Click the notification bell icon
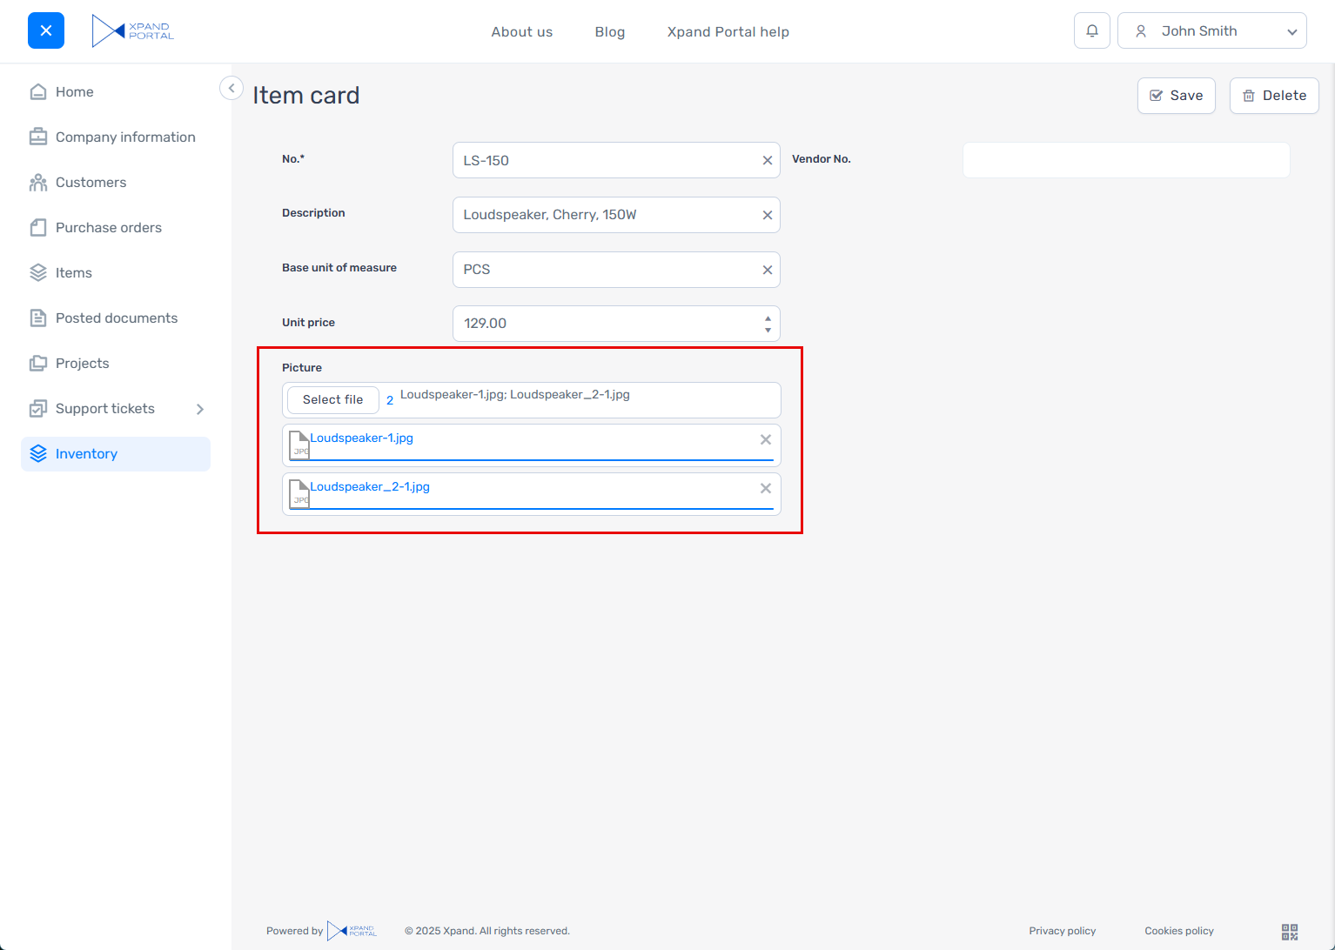Image resolution: width=1335 pixels, height=950 pixels. 1091,31
